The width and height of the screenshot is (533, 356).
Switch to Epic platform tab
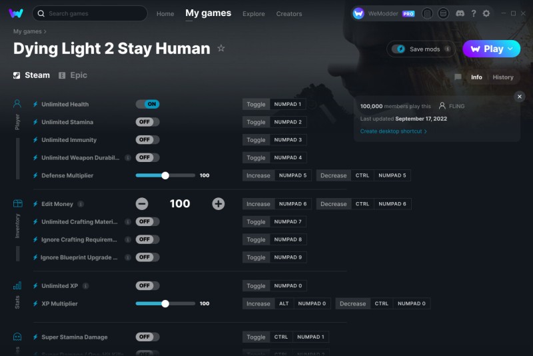click(x=73, y=75)
